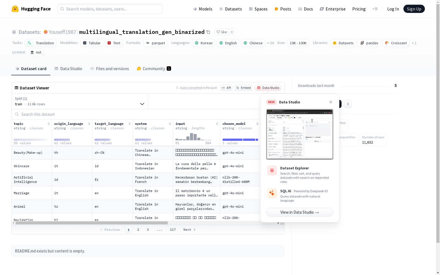Click the Data Studio button in viewer header
The width and height of the screenshot is (440, 275).
click(268, 88)
